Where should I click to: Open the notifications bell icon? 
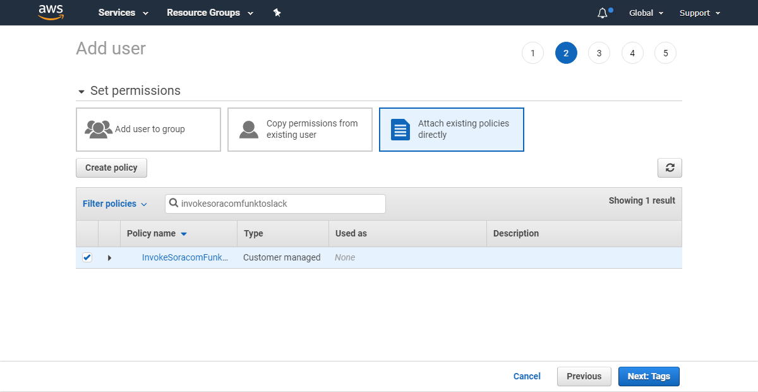(x=602, y=13)
